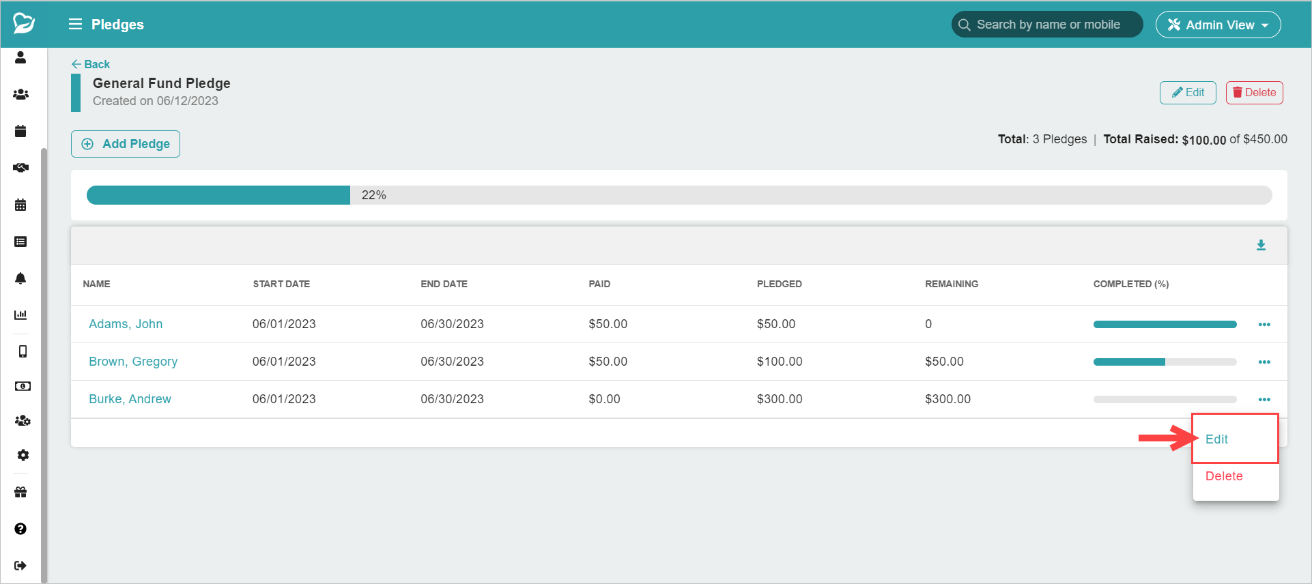Screen dimensions: 1312x584
Task: Open the calendar grid sidebar icon
Action: click(x=20, y=205)
